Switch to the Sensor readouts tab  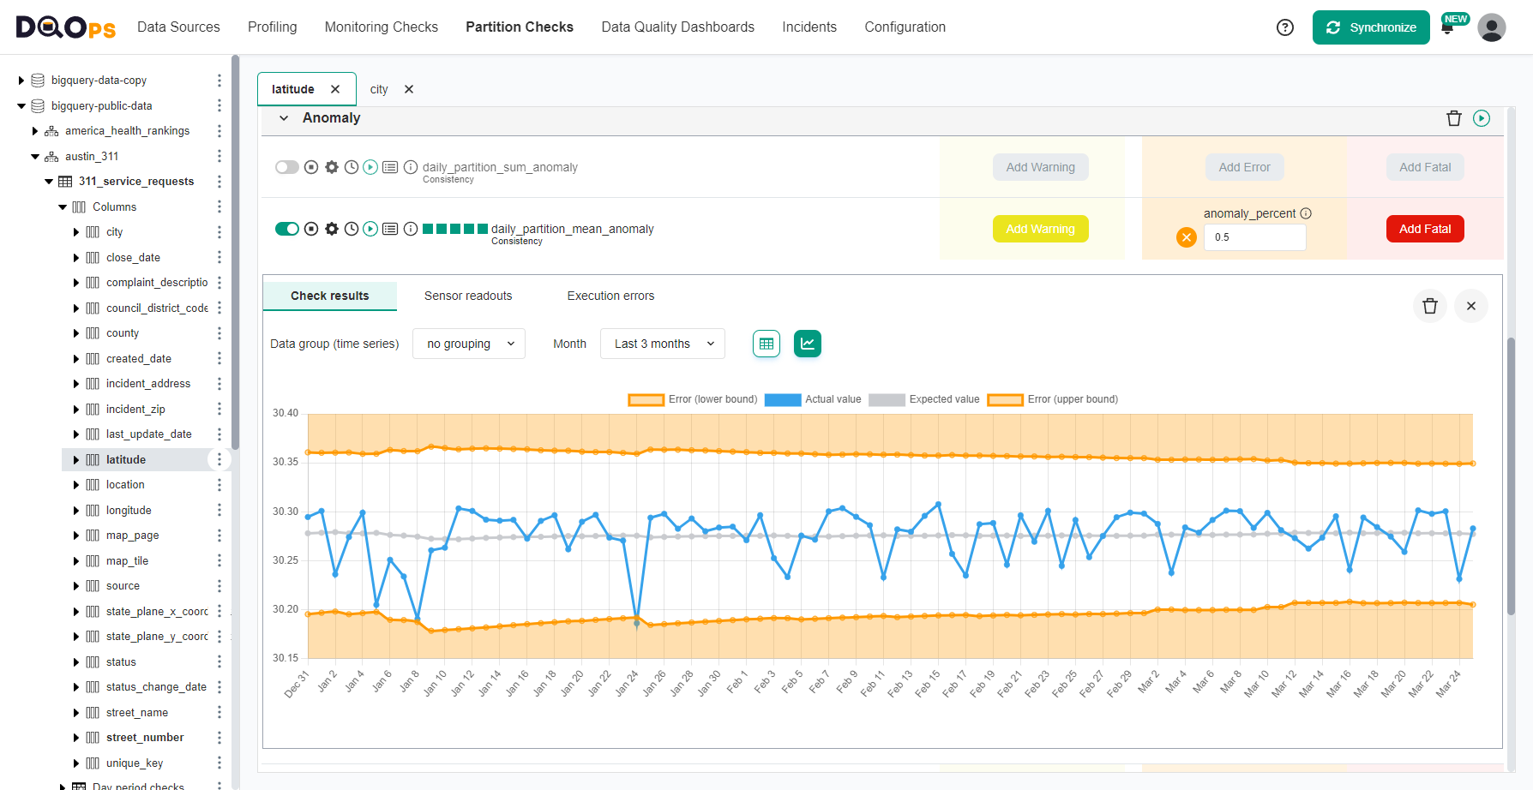pyautogui.click(x=467, y=296)
